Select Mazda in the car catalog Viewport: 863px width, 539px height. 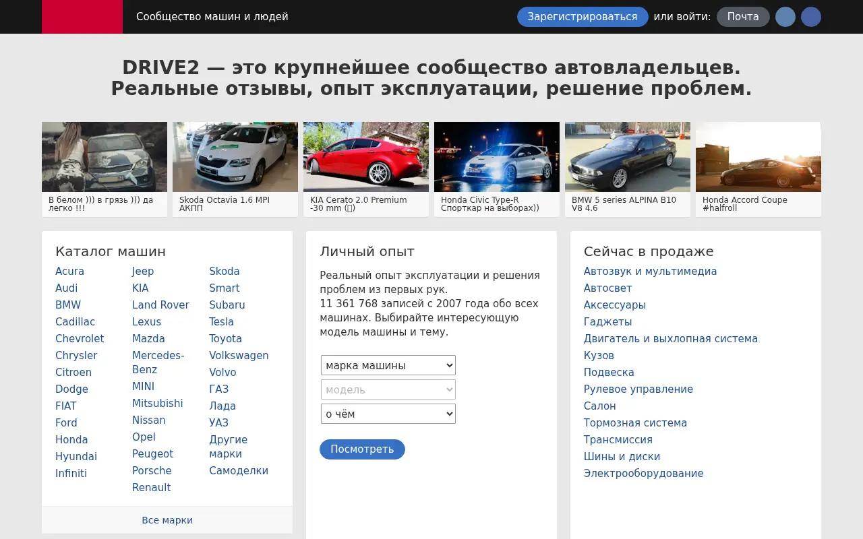[148, 339]
